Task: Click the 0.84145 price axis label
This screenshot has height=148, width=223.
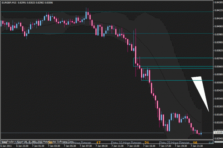Action: tap(219, 18)
